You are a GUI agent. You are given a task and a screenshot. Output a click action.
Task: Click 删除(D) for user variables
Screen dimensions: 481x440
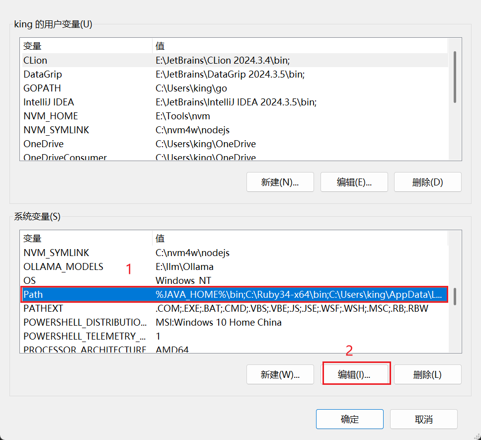(x=427, y=182)
